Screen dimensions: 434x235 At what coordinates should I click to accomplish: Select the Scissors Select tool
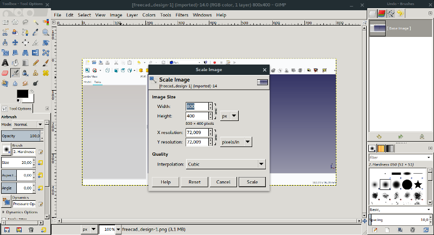click(5, 33)
